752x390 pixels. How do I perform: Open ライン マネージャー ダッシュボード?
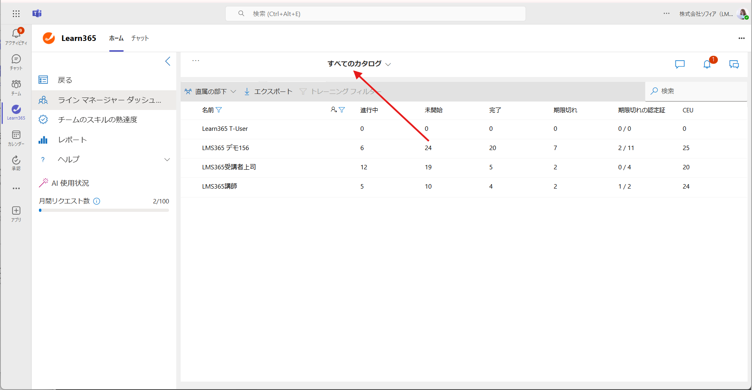104,100
